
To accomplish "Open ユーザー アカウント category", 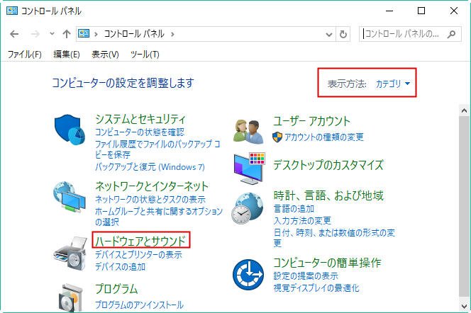I will pyautogui.click(x=312, y=121).
